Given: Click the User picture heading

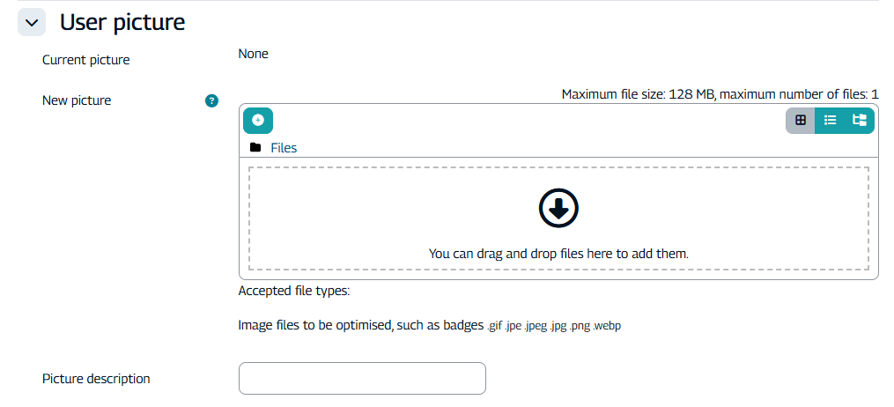Looking at the screenshot, I should [122, 23].
